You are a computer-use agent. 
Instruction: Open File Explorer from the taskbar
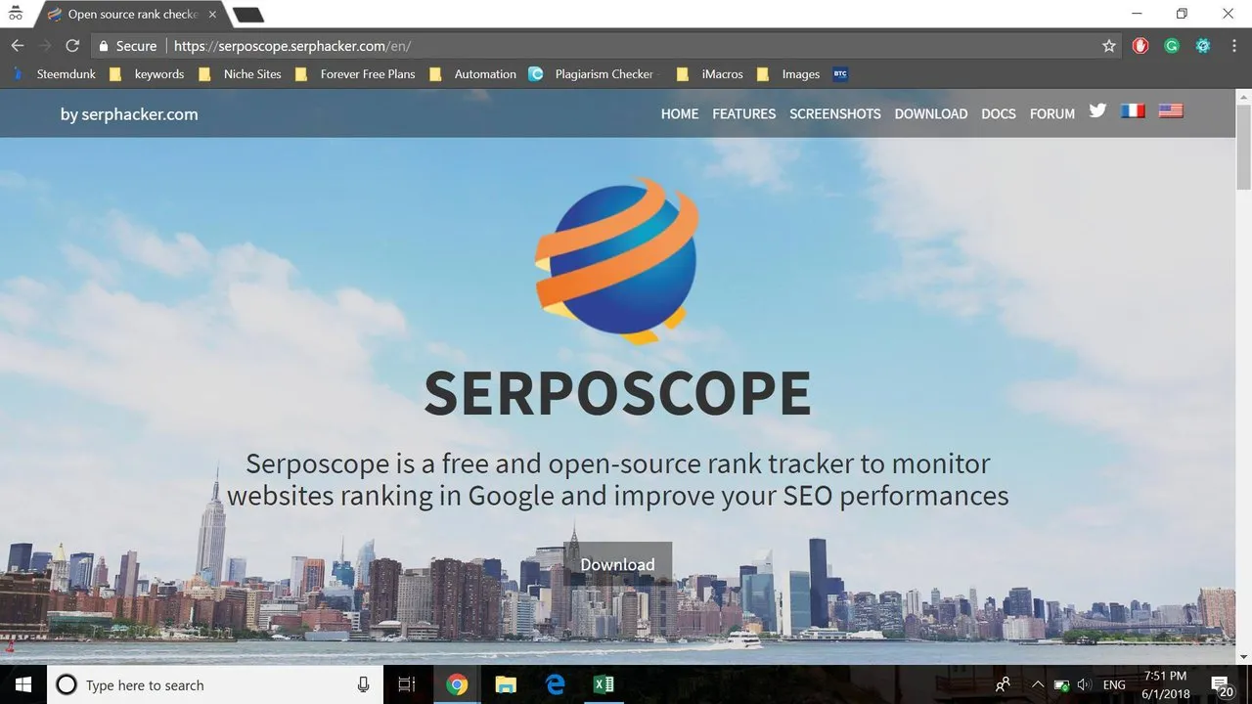click(506, 684)
